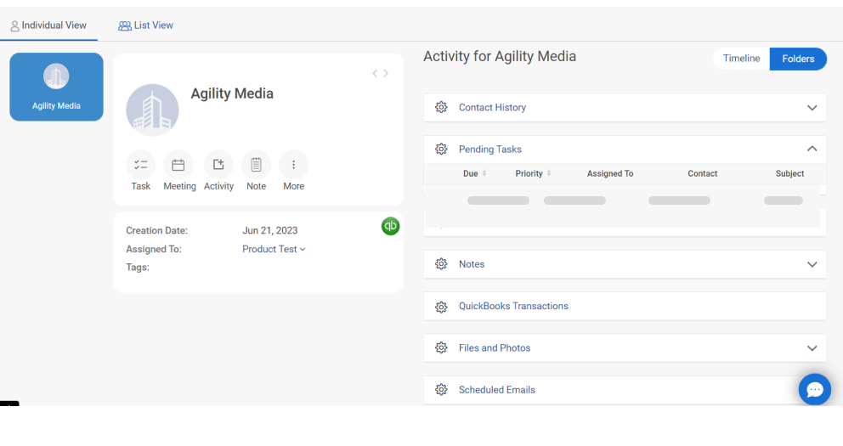Open gear settings for Scheduled Emails

click(x=441, y=390)
